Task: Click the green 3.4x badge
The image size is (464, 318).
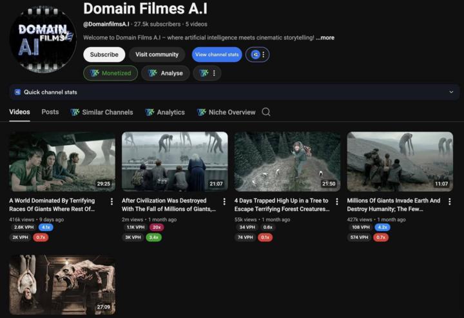Action: tap(153, 237)
